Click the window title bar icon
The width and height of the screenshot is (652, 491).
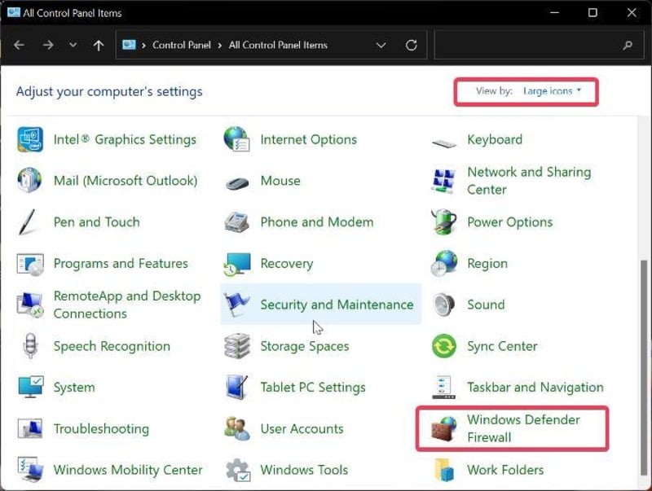(x=13, y=12)
